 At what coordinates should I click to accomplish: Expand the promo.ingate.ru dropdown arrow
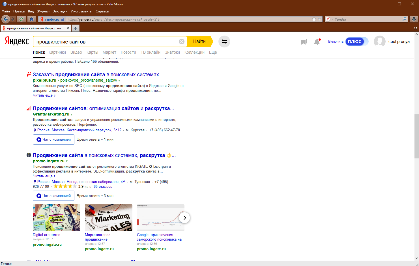click(x=67, y=162)
